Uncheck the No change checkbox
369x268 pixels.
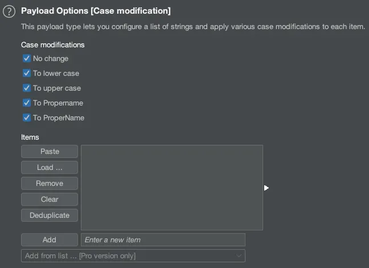tap(27, 59)
